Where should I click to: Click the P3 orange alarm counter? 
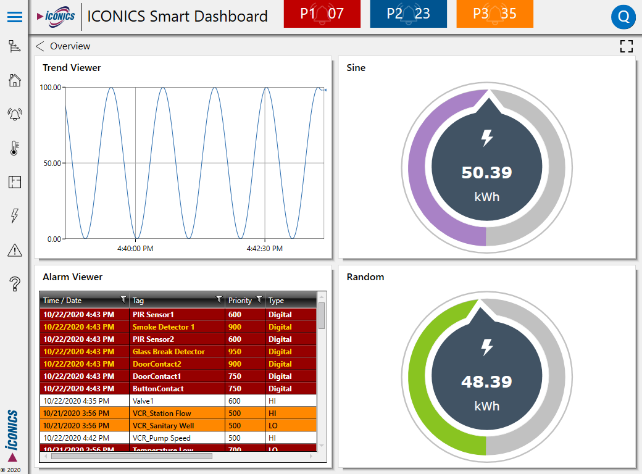[494, 14]
